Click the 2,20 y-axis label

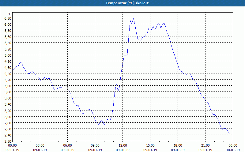tap(8, 141)
